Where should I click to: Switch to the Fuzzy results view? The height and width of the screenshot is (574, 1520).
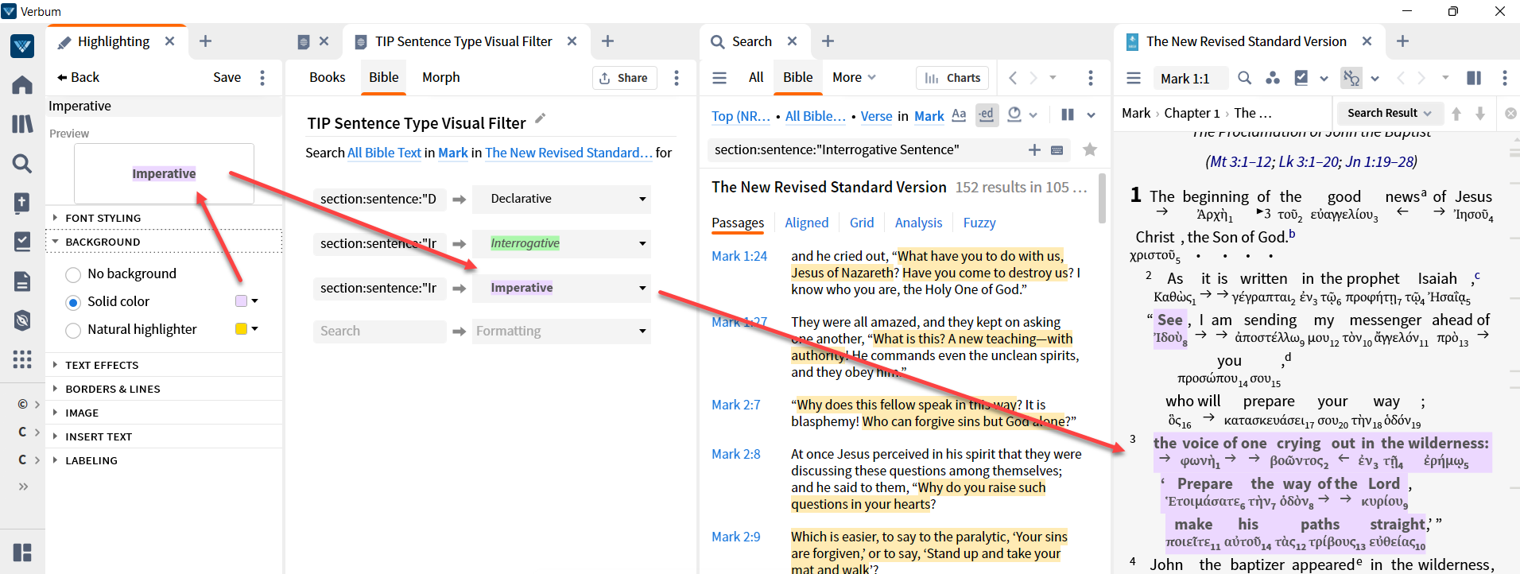click(979, 223)
